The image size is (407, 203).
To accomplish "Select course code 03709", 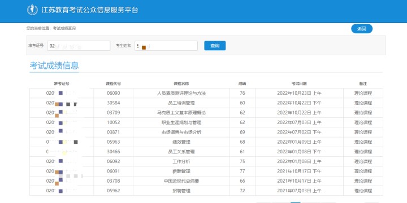I will (x=114, y=113).
